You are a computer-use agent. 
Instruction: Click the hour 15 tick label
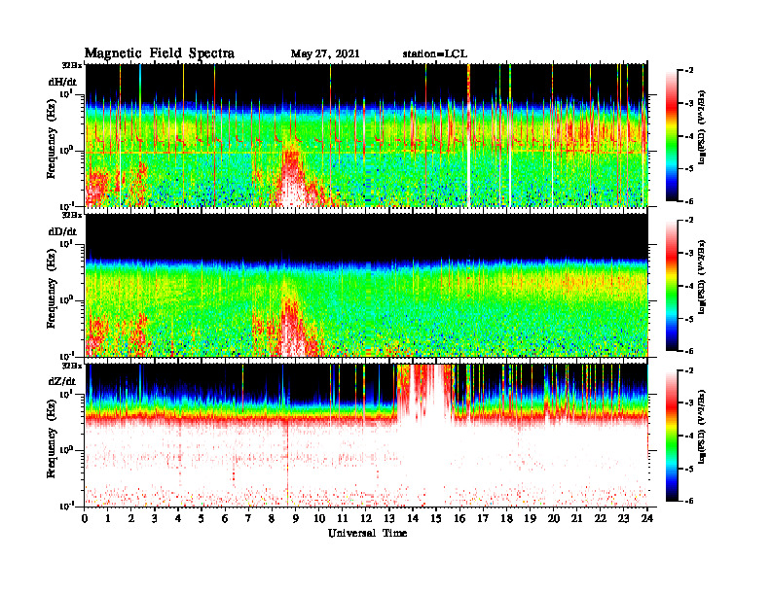click(436, 518)
